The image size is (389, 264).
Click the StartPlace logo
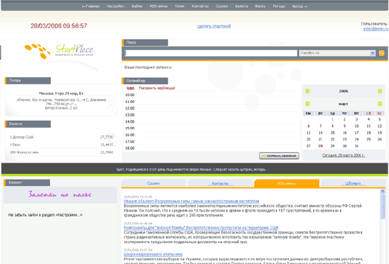tap(60, 51)
